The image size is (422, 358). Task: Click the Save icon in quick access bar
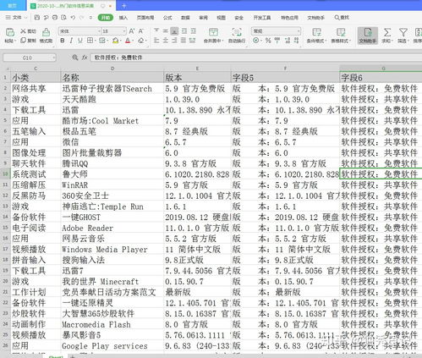[37, 18]
